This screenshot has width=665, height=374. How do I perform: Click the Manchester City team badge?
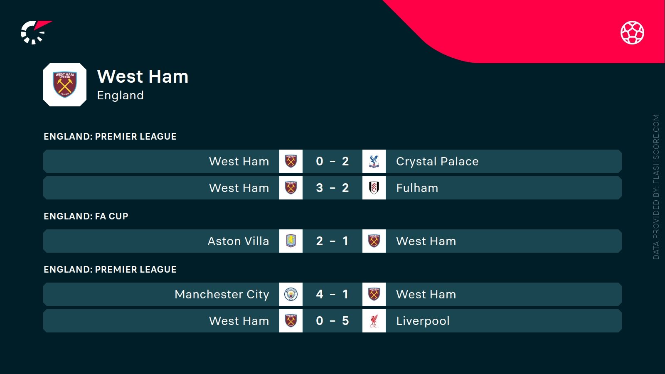point(291,294)
